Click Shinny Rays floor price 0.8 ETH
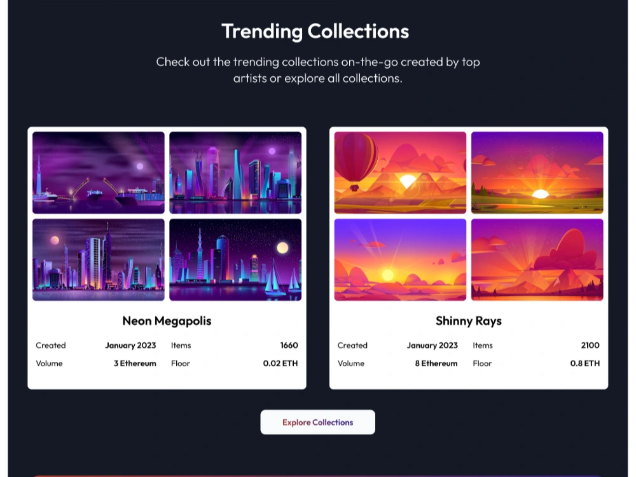 pos(585,363)
